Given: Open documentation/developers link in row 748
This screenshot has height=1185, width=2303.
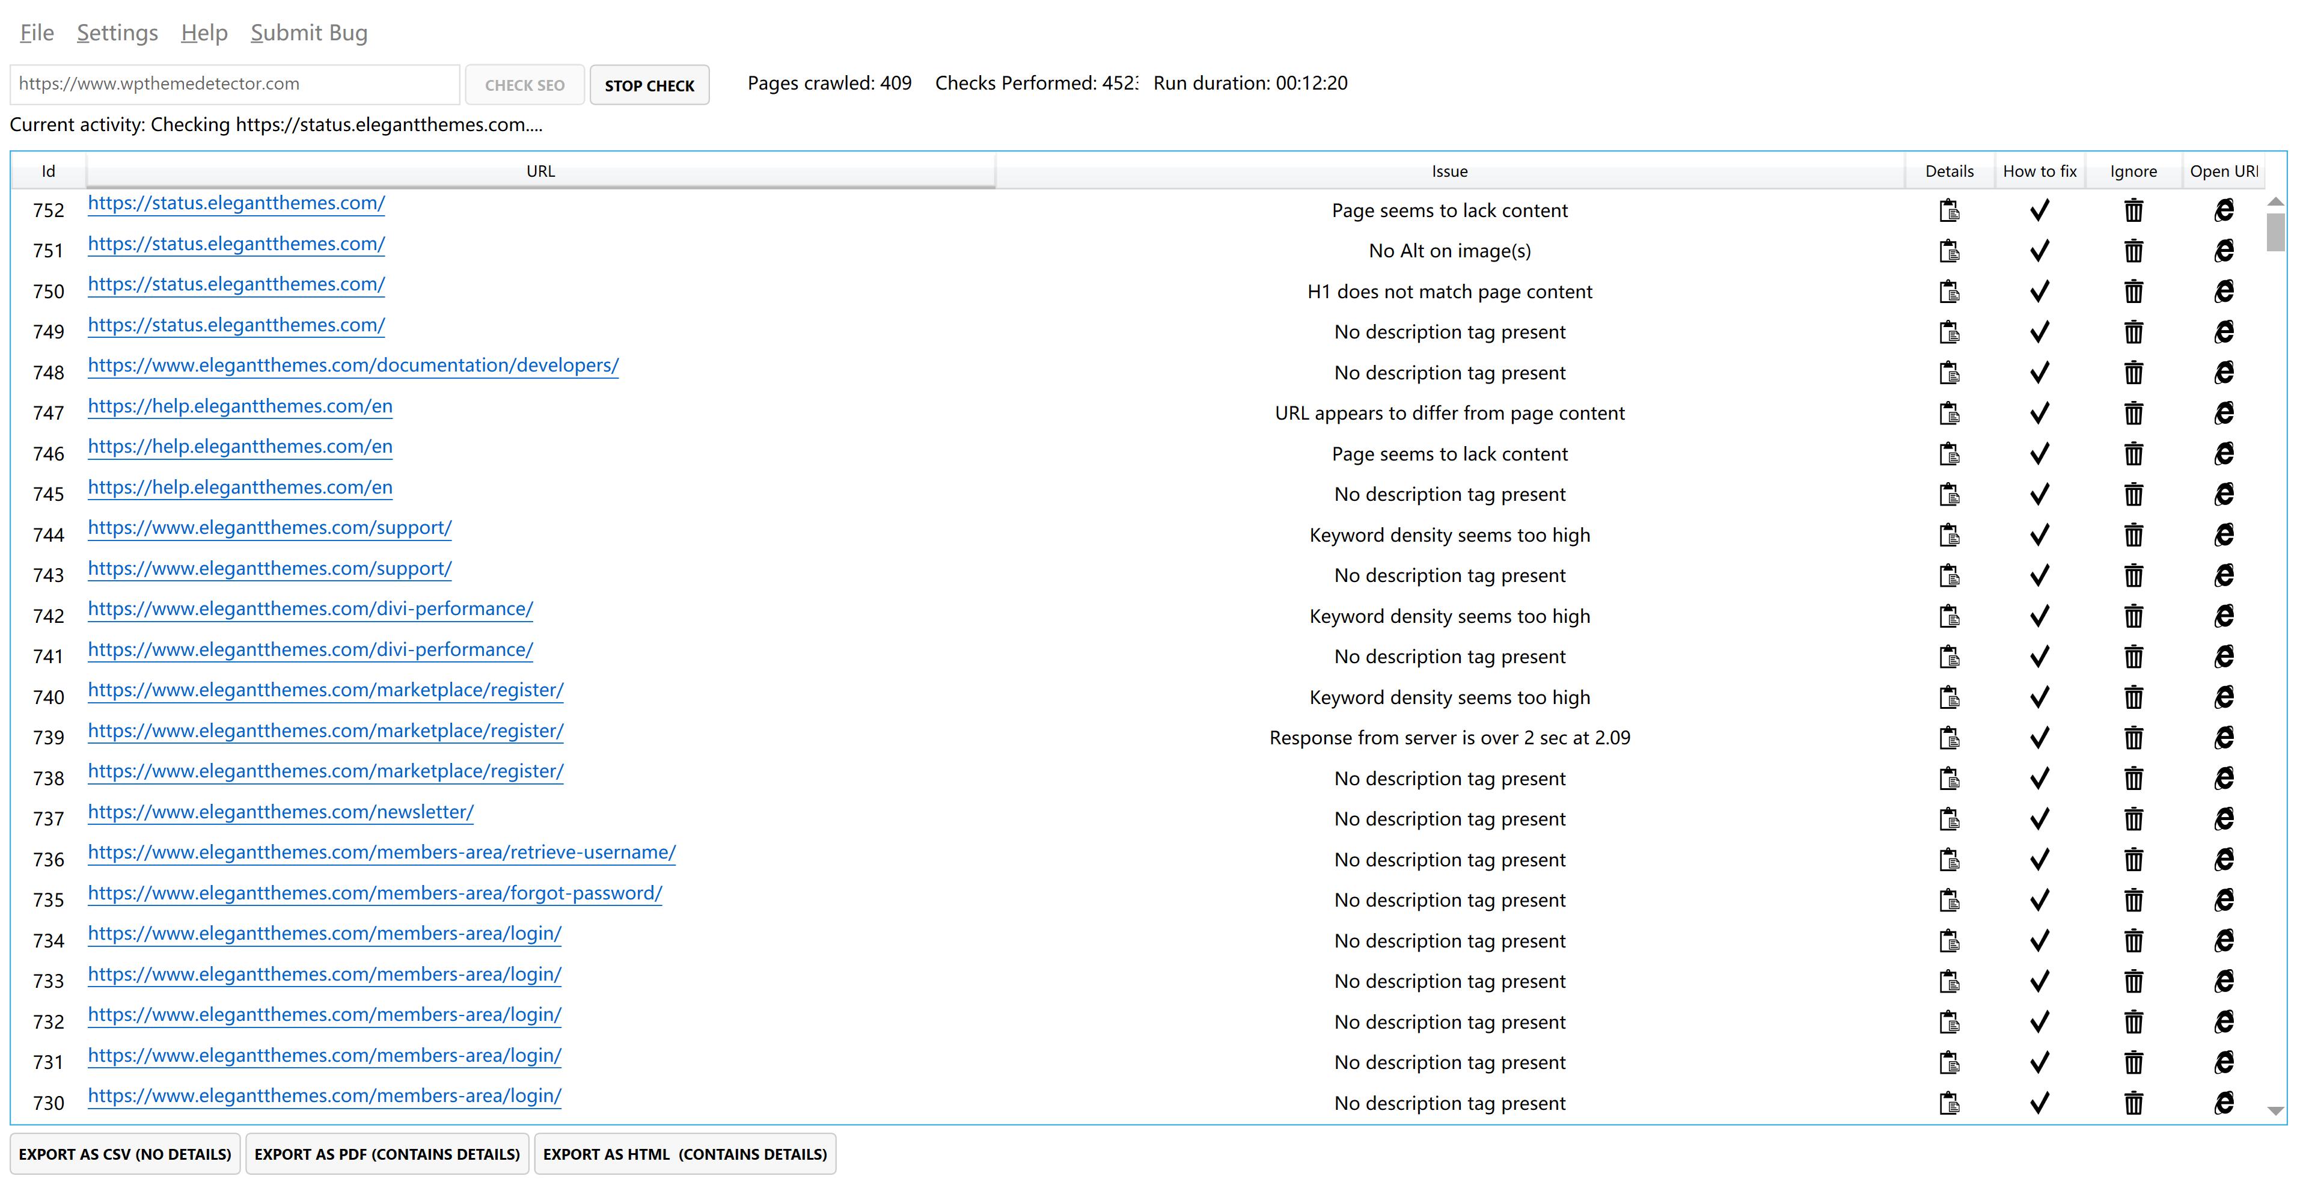Looking at the screenshot, I should pyautogui.click(x=353, y=365).
